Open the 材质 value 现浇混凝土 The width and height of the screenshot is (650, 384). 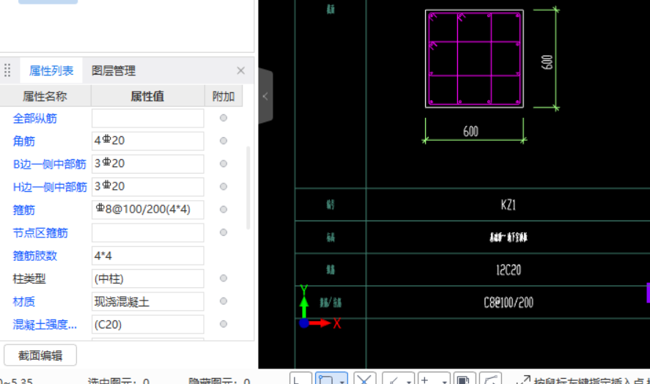coord(147,301)
